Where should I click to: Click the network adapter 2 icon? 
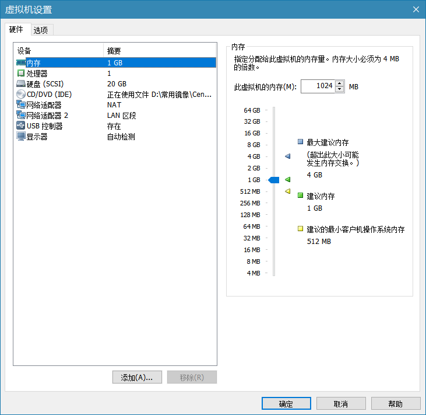click(21, 115)
